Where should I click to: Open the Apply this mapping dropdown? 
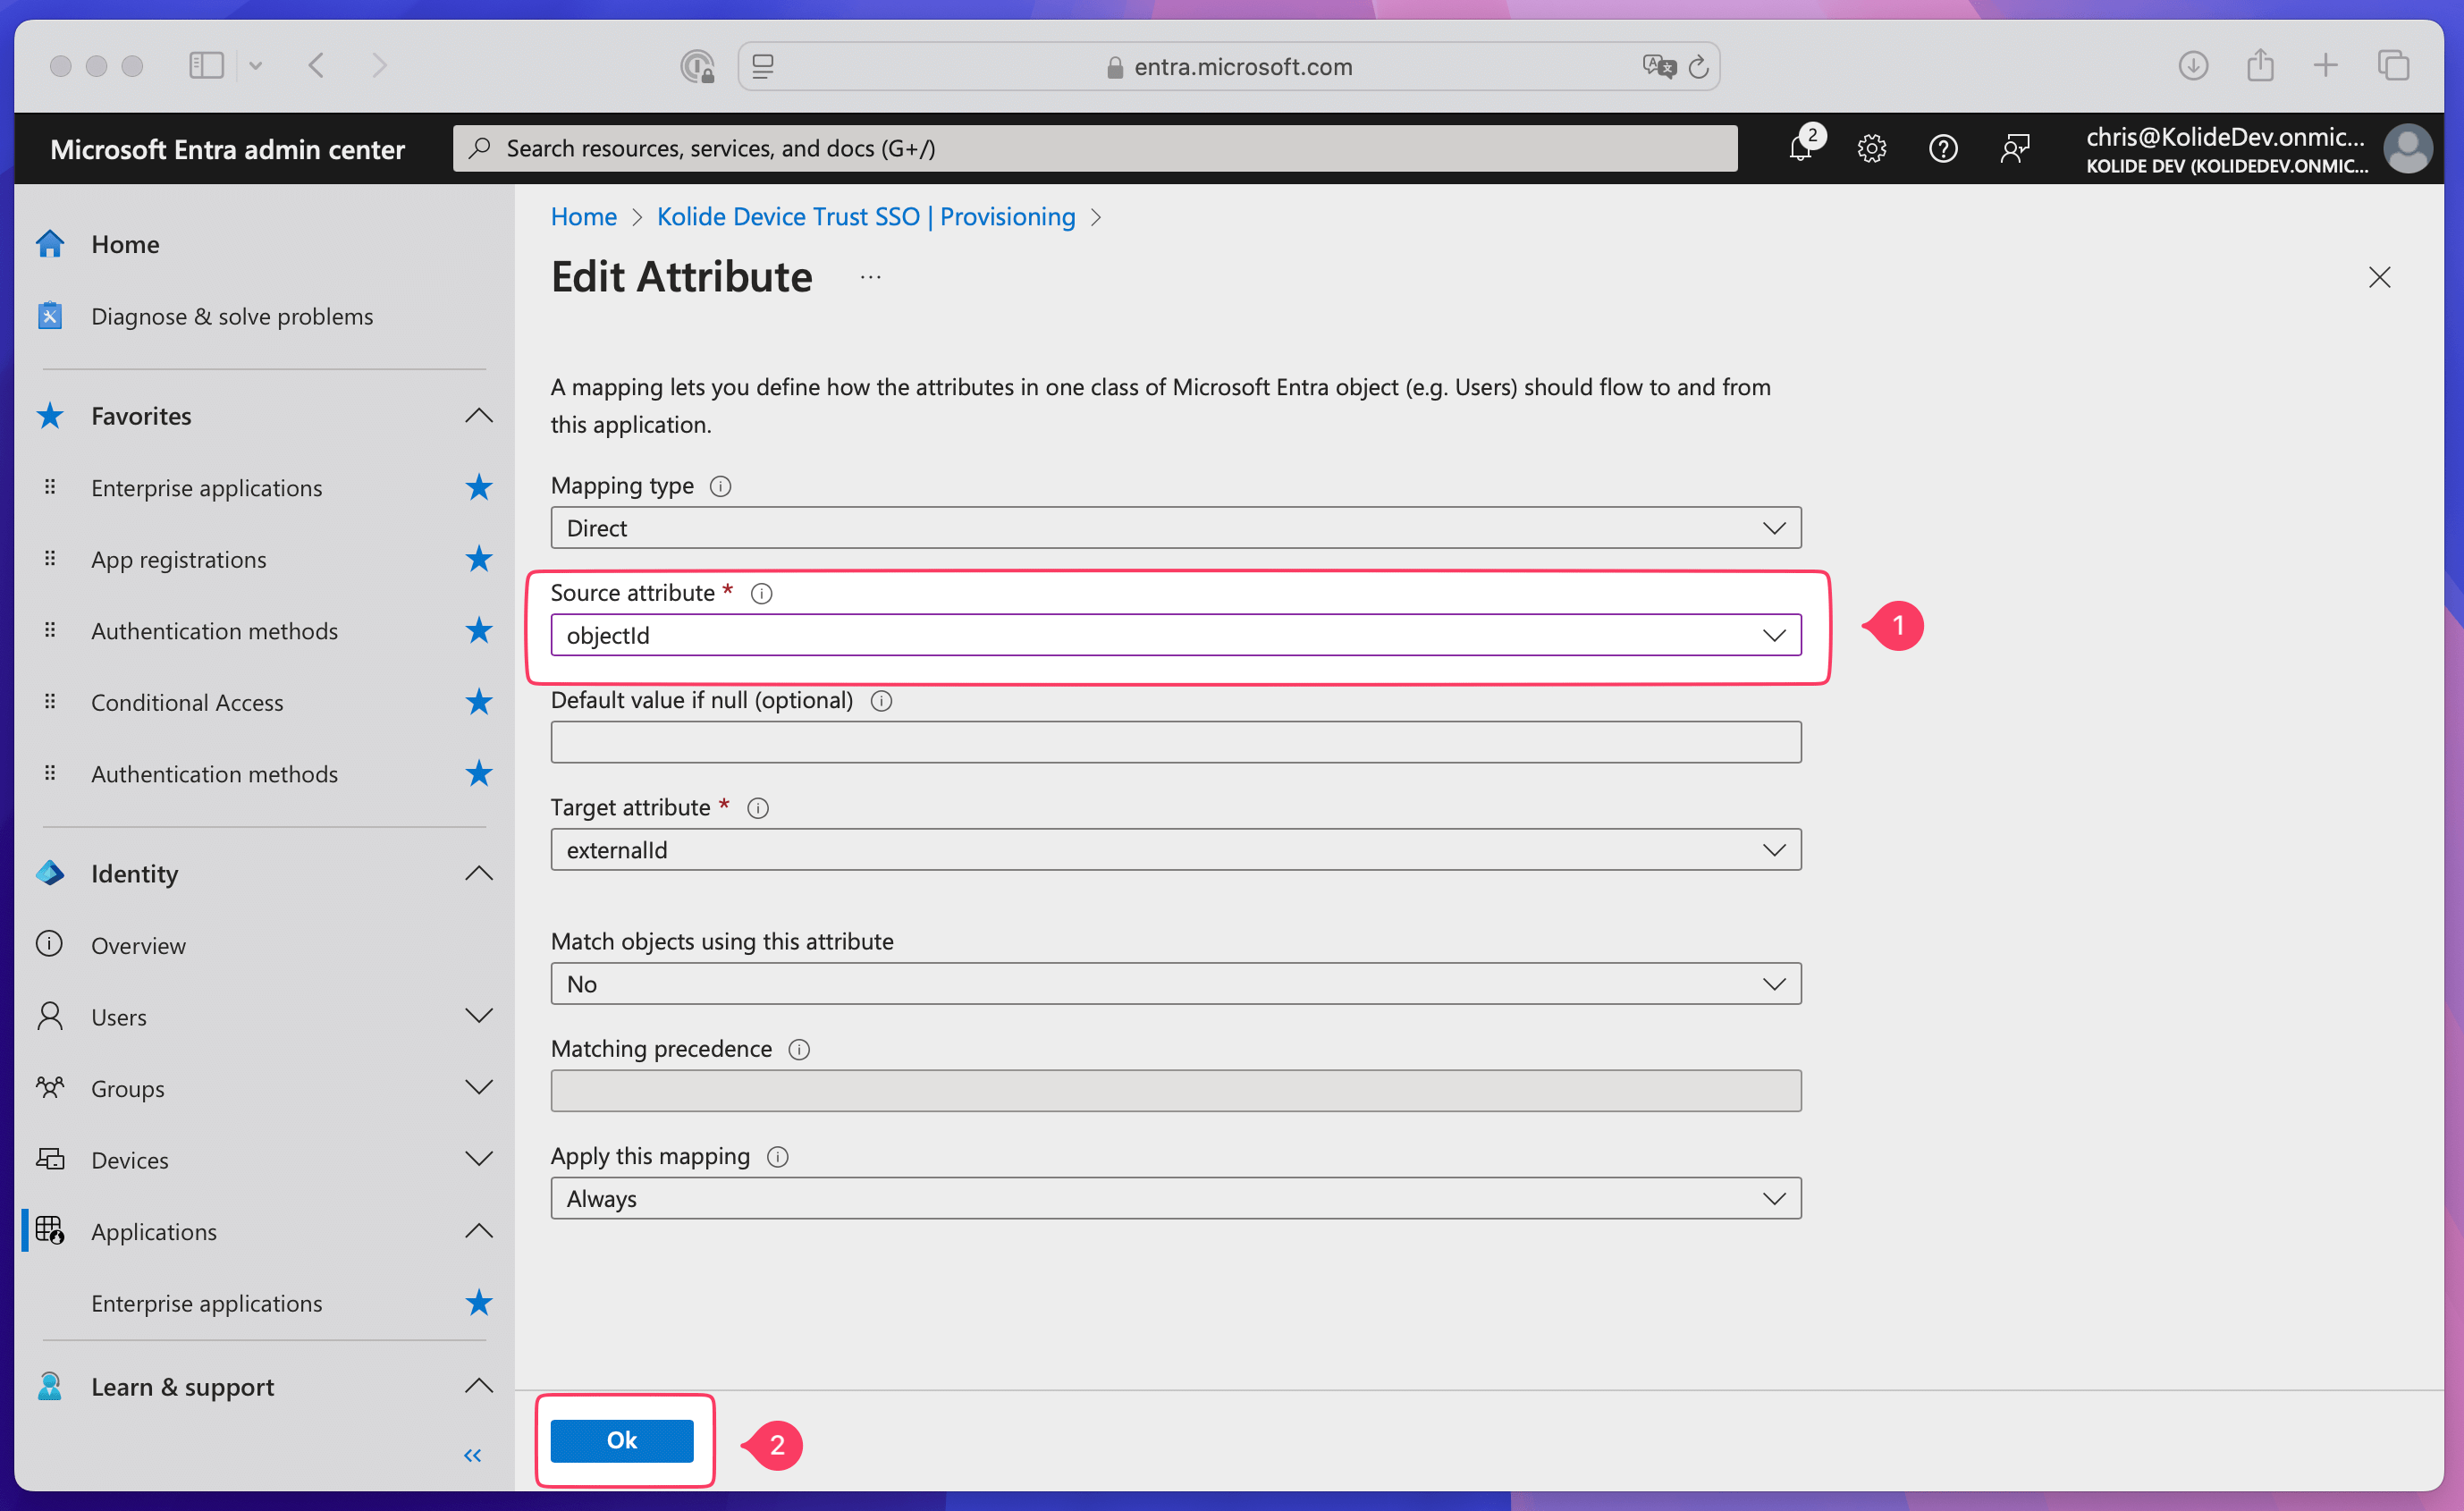[1175, 1198]
